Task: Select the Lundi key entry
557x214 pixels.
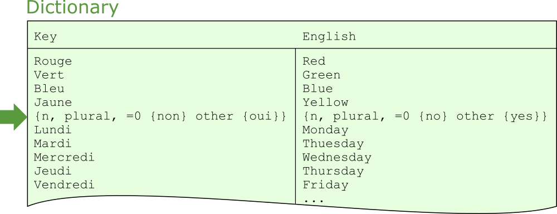Action: (x=52, y=130)
